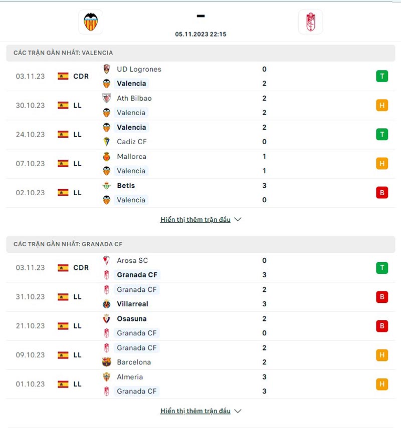The image size is (401, 428).
Task: Toggle the red B badge for Granada vs Villarreal
Action: coord(381,296)
